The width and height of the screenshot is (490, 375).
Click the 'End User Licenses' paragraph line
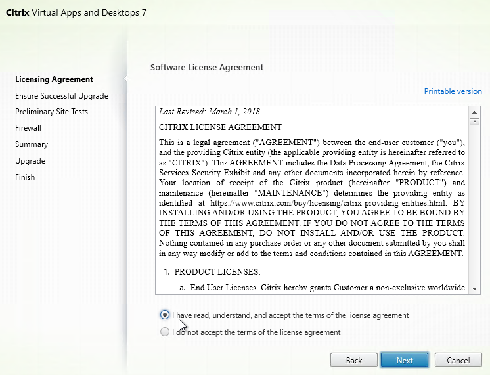click(x=322, y=288)
